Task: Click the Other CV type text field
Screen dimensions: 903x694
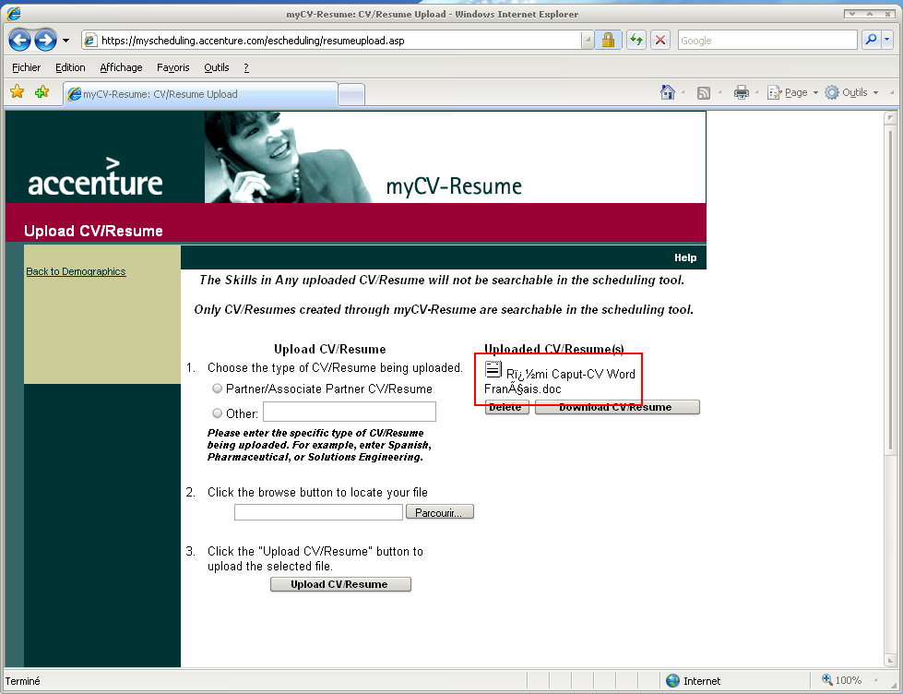Action: (349, 412)
